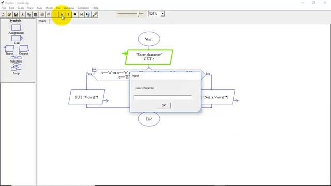The height and width of the screenshot is (186, 331).
Task: Stop flowchart execution
Action: (x=75, y=14)
